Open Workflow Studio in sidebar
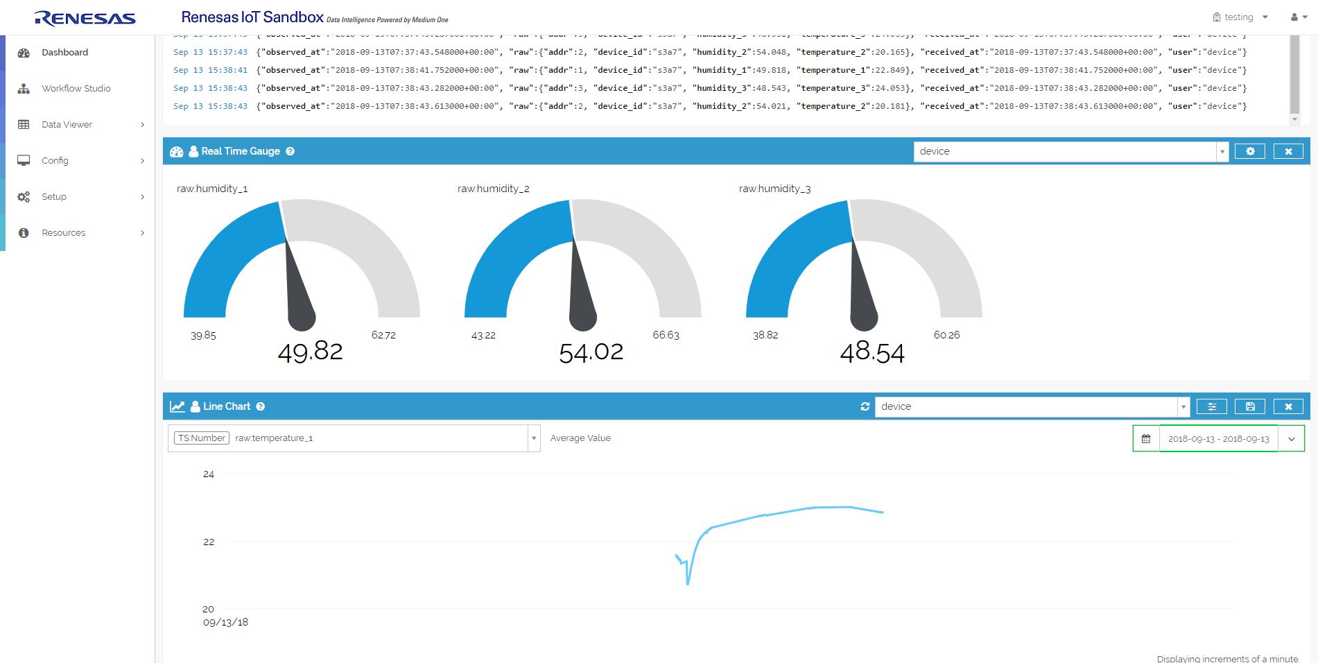 (76, 89)
